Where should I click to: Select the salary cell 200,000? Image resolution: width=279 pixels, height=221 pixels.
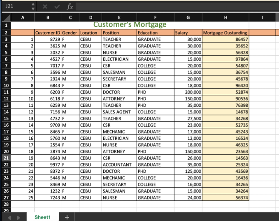pos(188,92)
